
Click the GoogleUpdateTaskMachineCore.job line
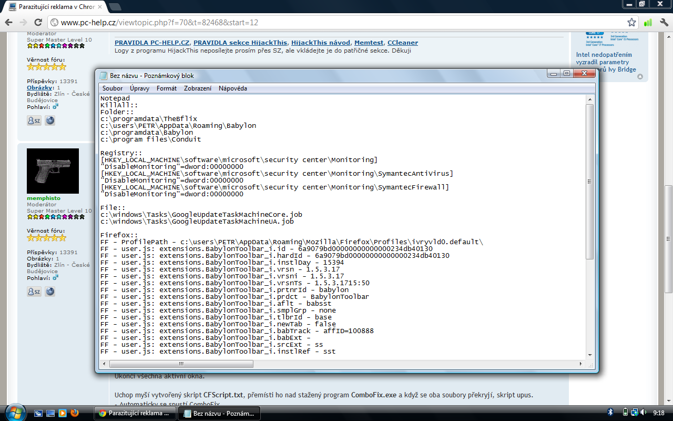click(x=201, y=215)
